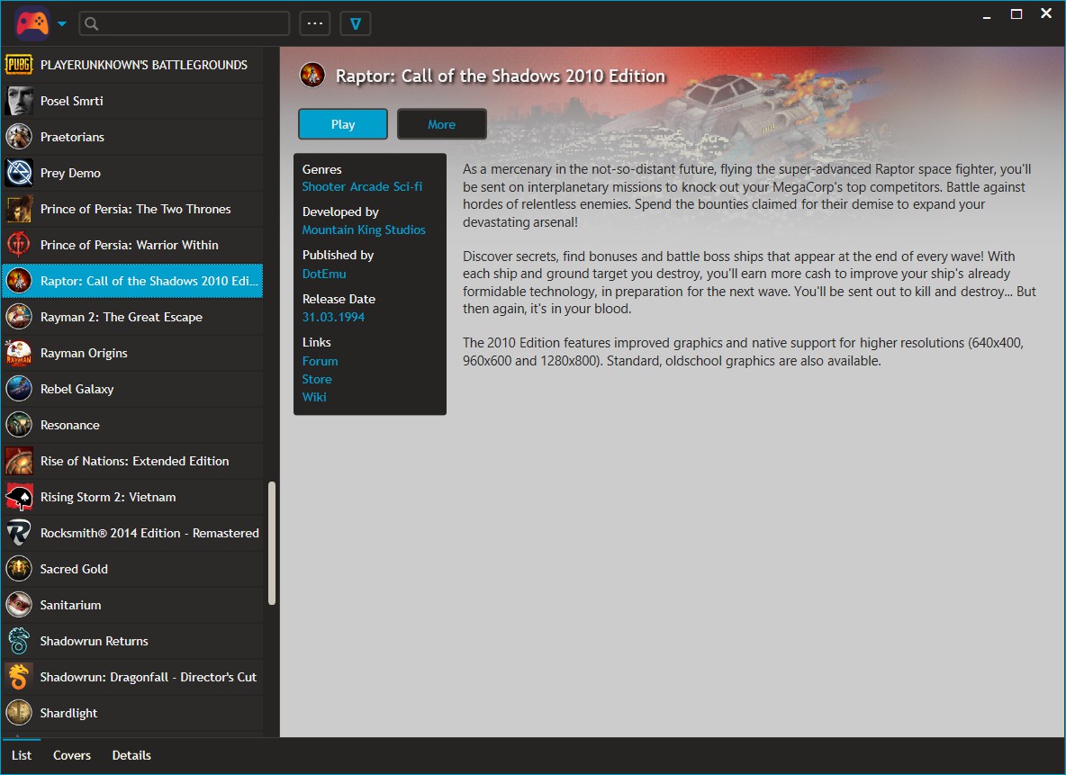Click the Prey Demo game icon

(18, 173)
